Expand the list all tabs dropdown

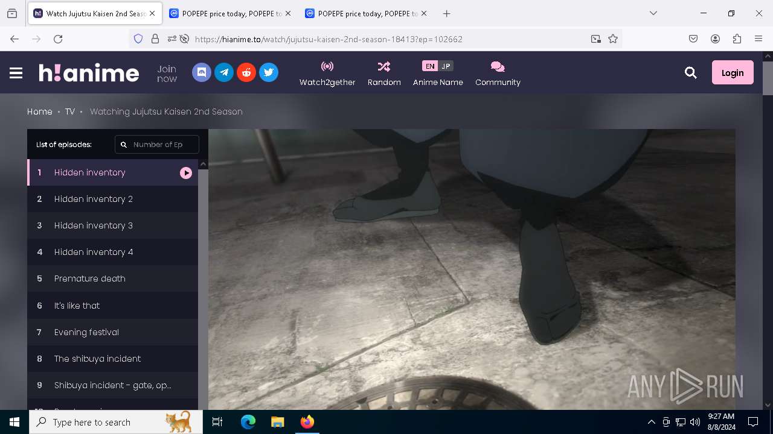tap(653, 13)
